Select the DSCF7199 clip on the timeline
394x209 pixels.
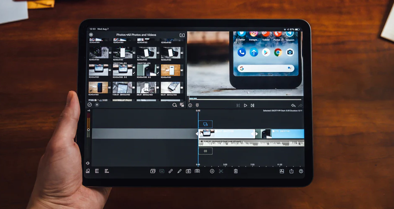[x=227, y=134]
